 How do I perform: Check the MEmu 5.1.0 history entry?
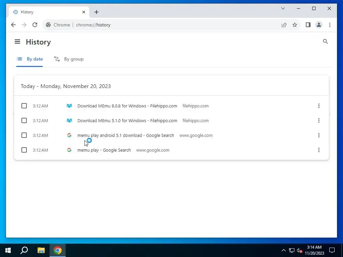point(24,120)
